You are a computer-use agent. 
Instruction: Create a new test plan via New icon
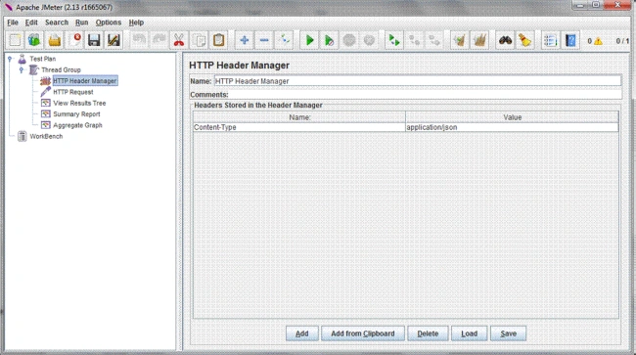[15, 40]
